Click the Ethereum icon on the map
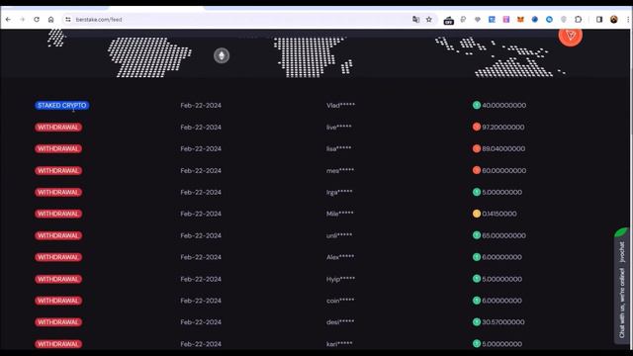633x356 pixels. coord(222,55)
